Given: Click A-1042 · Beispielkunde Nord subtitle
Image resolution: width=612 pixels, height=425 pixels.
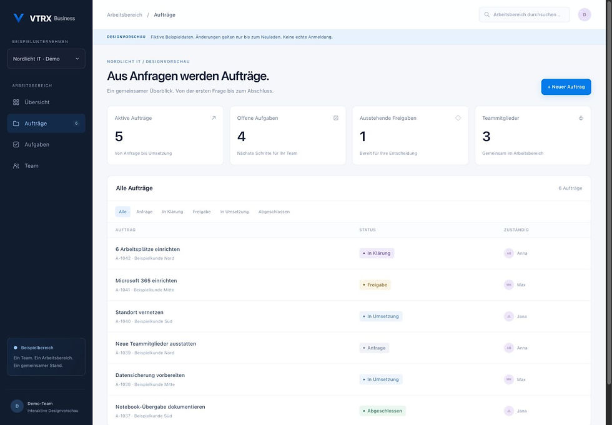Looking at the screenshot, I should 145,258.
